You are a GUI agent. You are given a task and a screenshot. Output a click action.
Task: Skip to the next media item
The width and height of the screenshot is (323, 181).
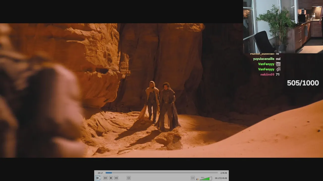coord(116,178)
